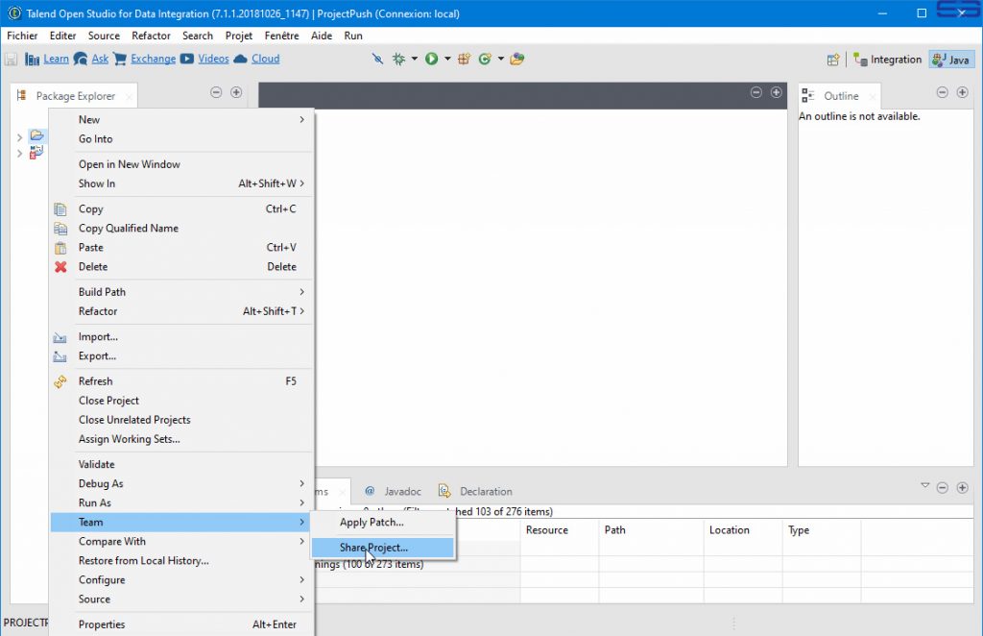
Task: Click the Save icon in the toolbar
Action: [x=11, y=59]
